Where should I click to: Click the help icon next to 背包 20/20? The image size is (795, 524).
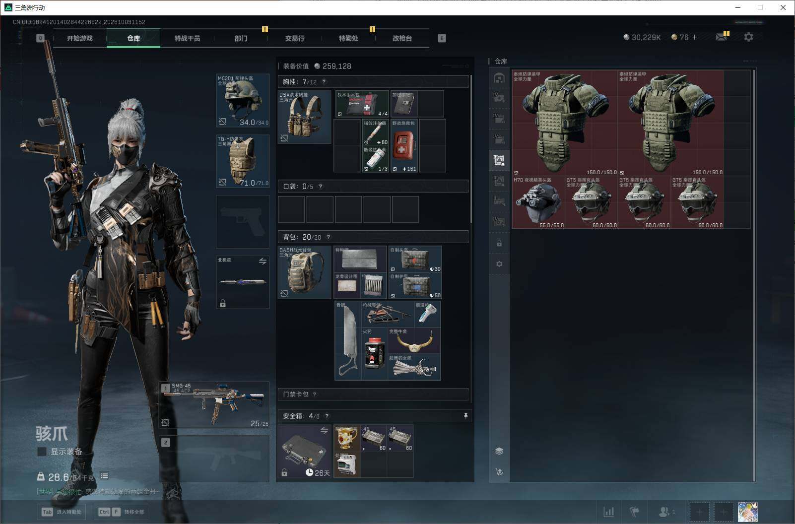(328, 237)
